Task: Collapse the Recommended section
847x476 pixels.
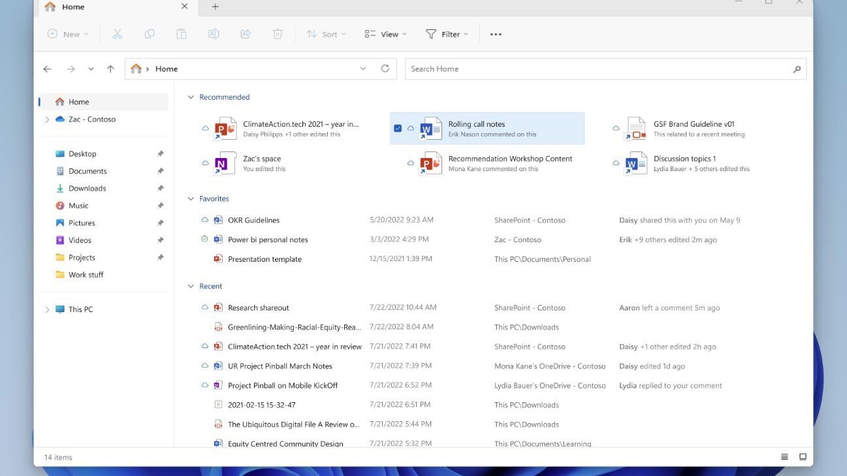Action: tap(191, 97)
